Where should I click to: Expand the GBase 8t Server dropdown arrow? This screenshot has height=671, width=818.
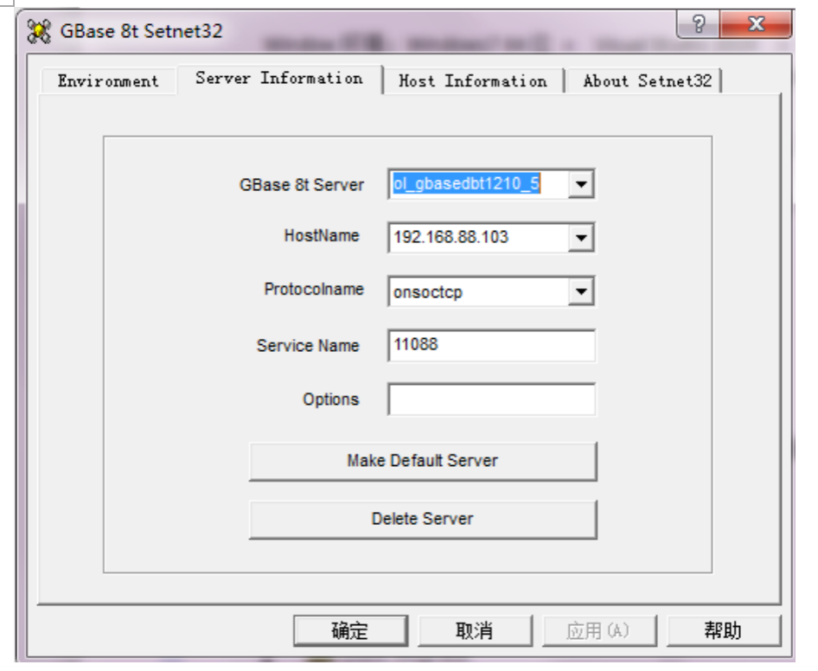581,184
